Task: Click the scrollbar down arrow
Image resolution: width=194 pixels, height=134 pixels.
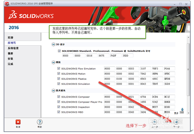Action: (188, 113)
